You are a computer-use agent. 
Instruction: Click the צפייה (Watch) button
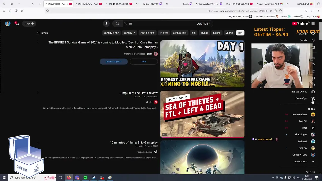[144, 62]
